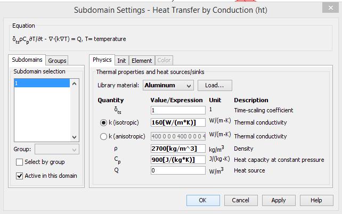Open the Library material dropdown
This screenshot has width=342, height=214.
tap(168, 85)
